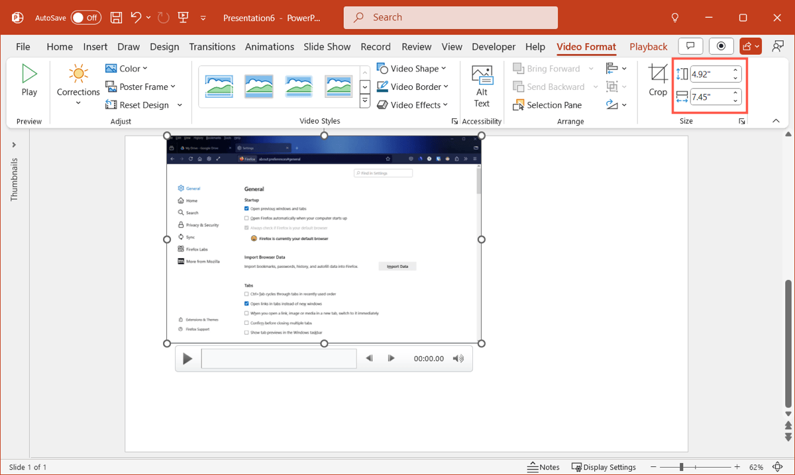Open the Video Border dropdown
Viewport: 795px width, 475px height.
click(x=413, y=87)
